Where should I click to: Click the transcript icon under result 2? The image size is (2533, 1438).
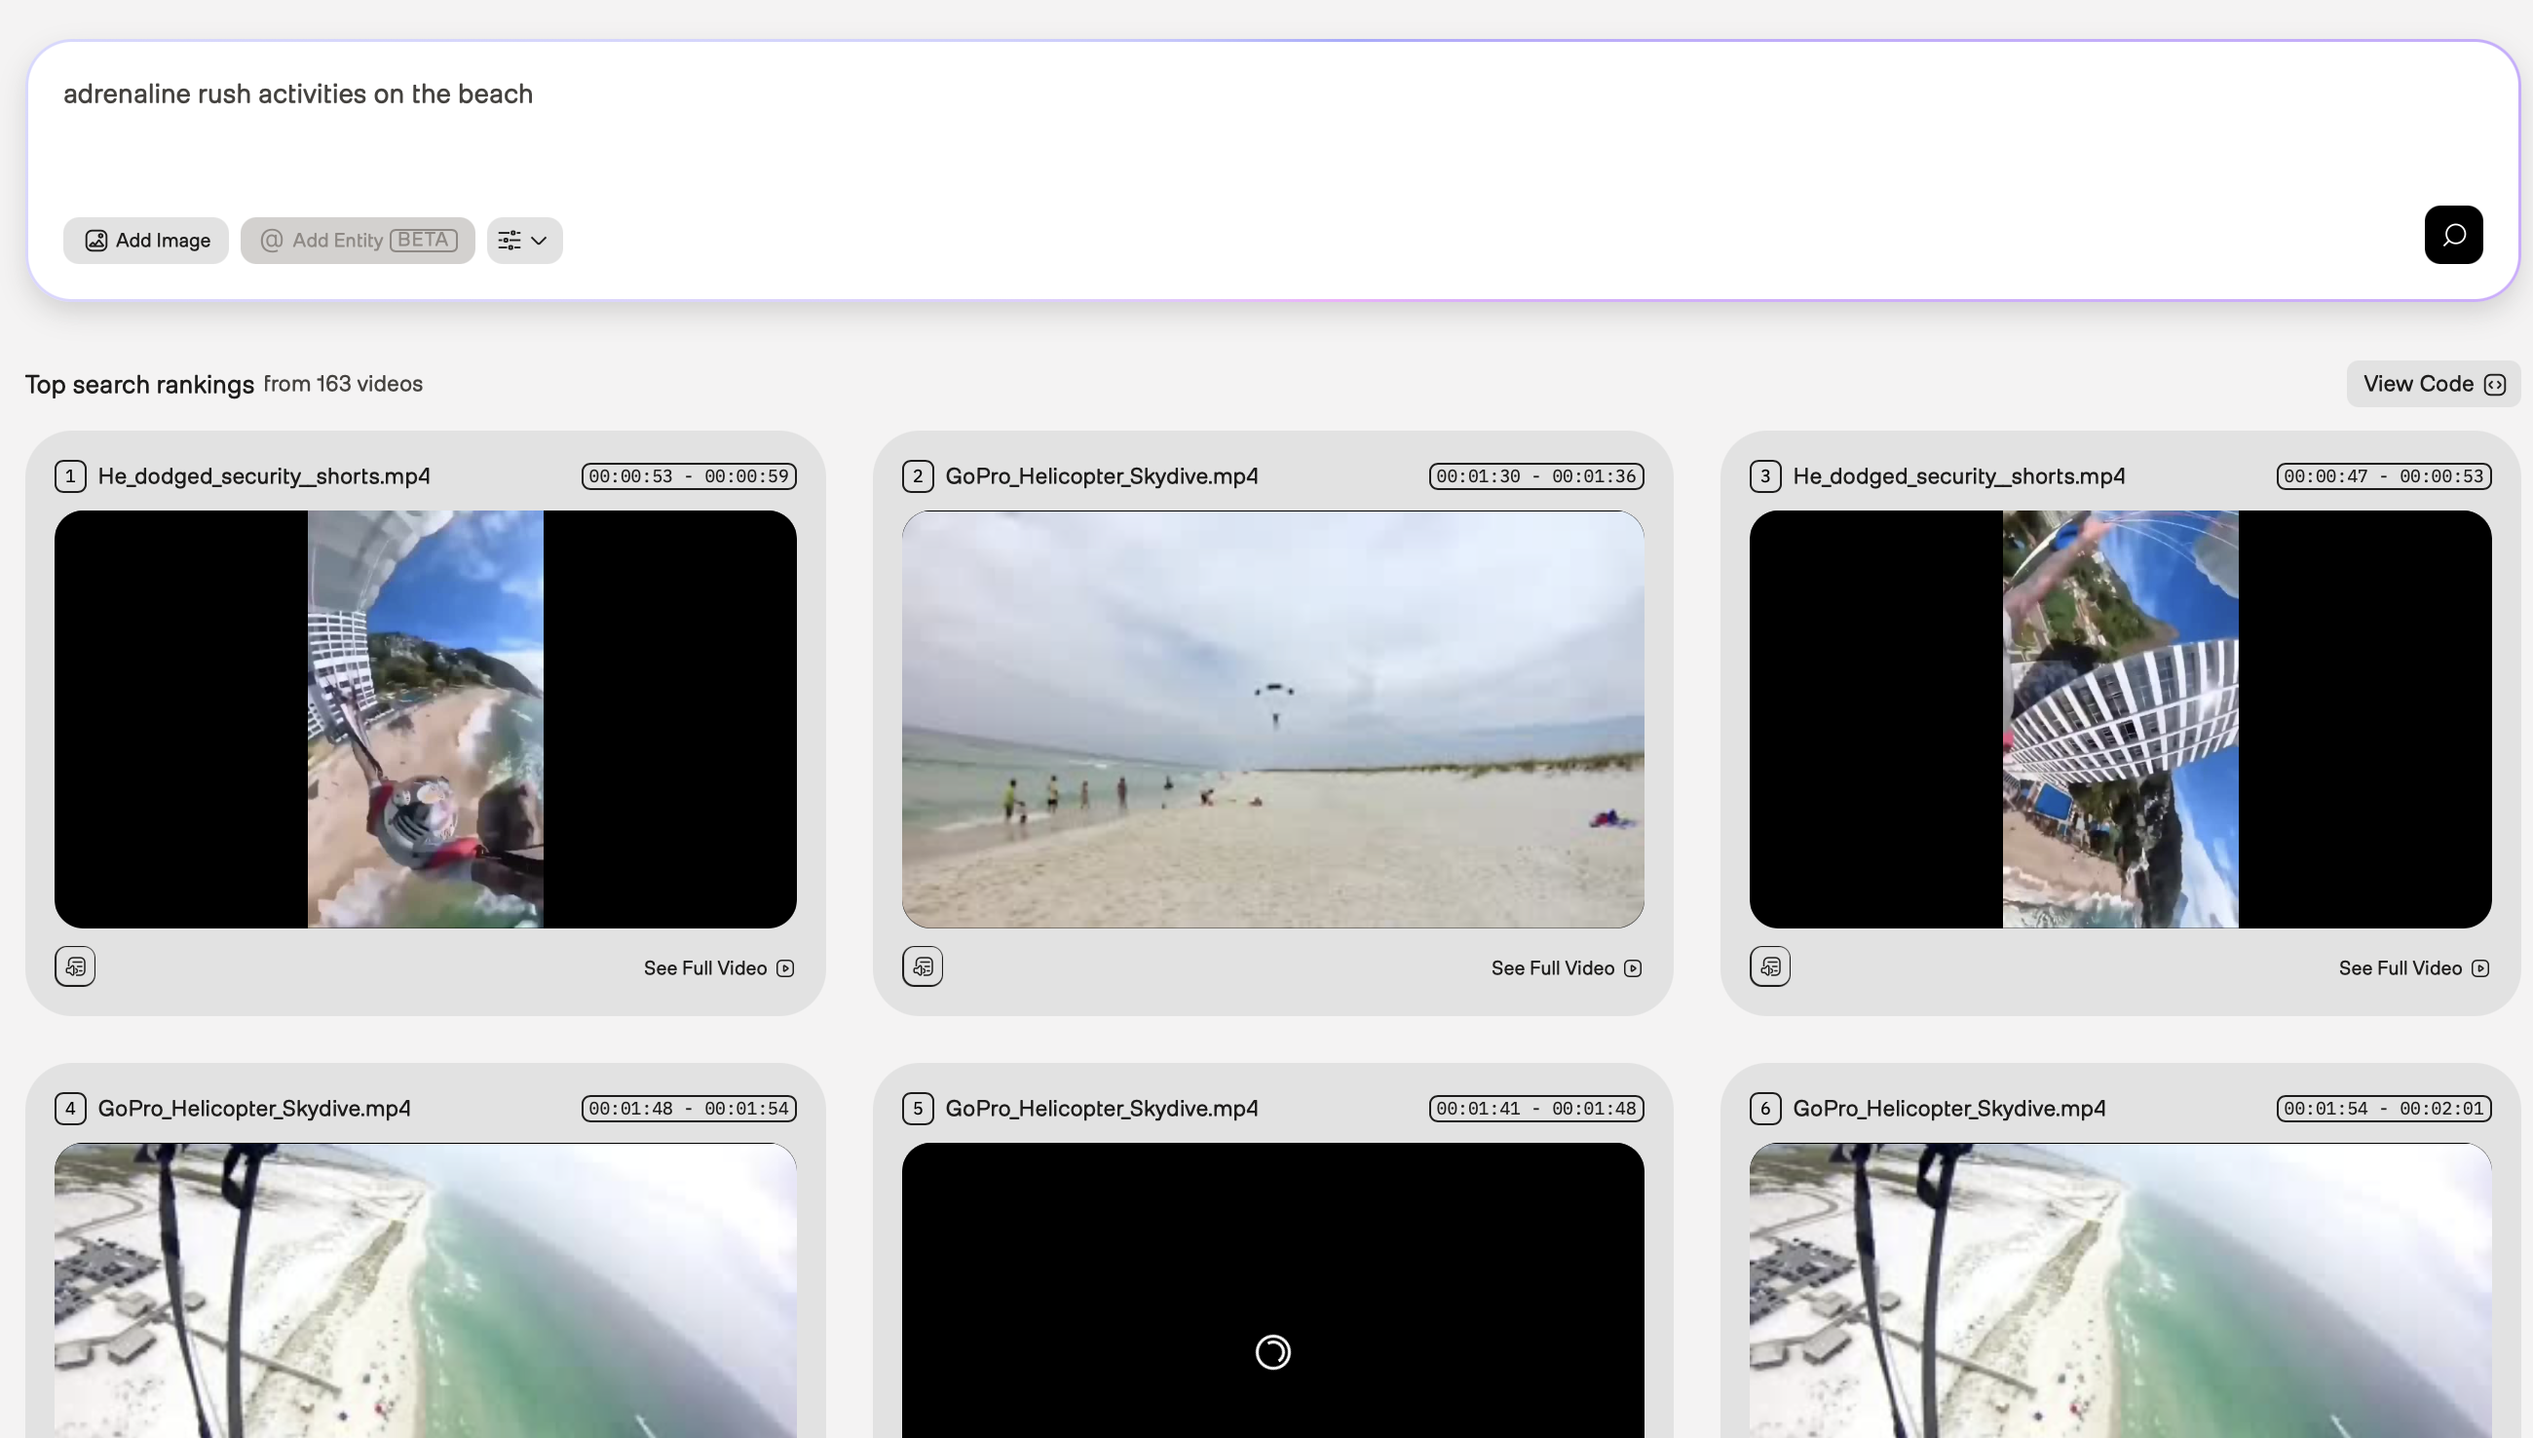coord(923,966)
